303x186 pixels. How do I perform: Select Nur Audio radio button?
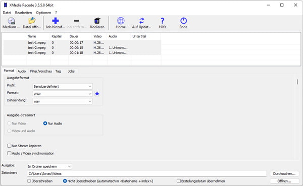pyautogui.click(x=45, y=123)
